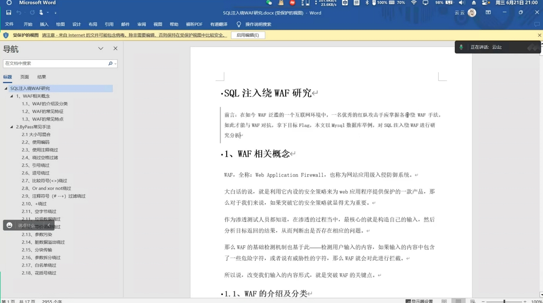The height and width of the screenshot is (303, 543).
Task: Click the zoom slider handle
Action: pos(504,301)
